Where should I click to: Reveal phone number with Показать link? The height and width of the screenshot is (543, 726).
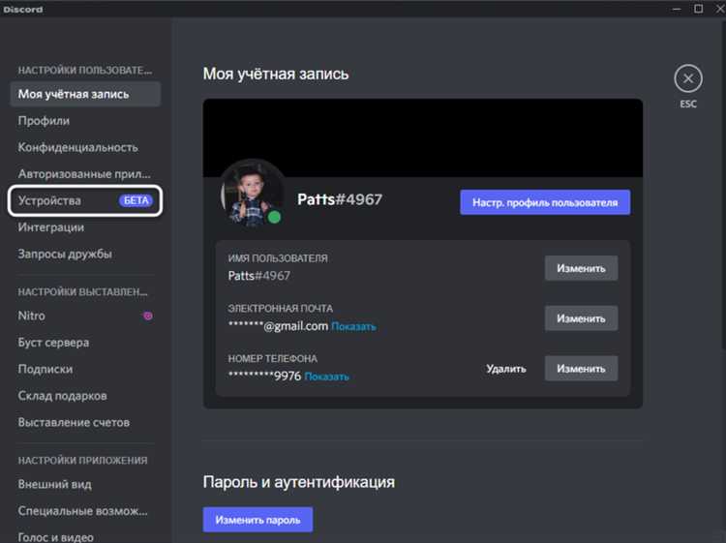(x=326, y=377)
